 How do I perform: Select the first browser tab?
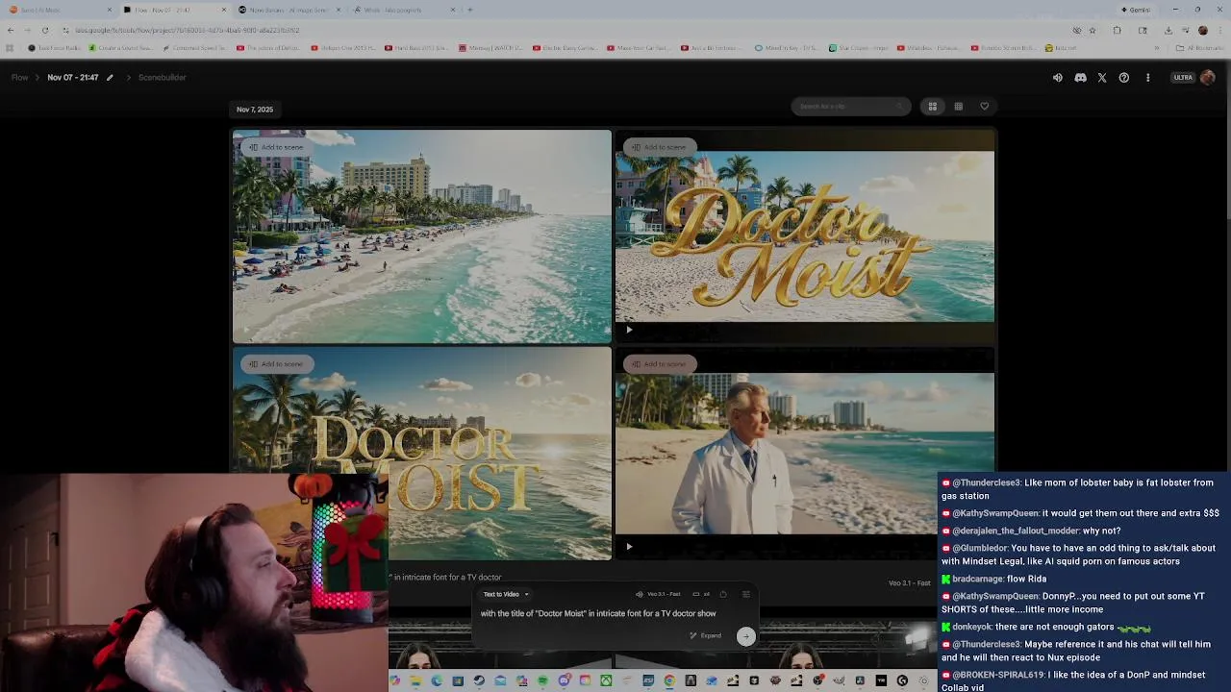62,10
